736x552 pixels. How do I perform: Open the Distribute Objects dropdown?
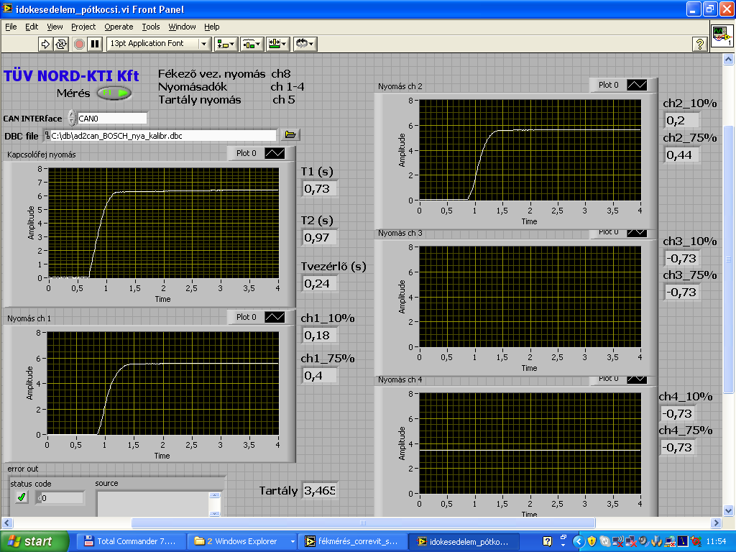click(x=252, y=44)
